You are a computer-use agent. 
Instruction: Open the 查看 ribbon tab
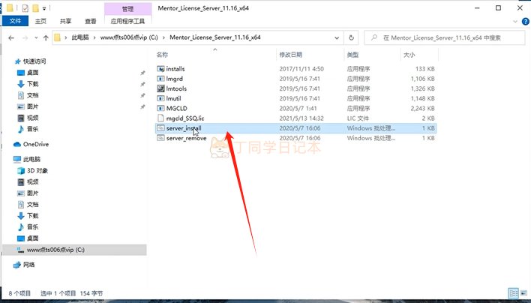click(x=91, y=21)
